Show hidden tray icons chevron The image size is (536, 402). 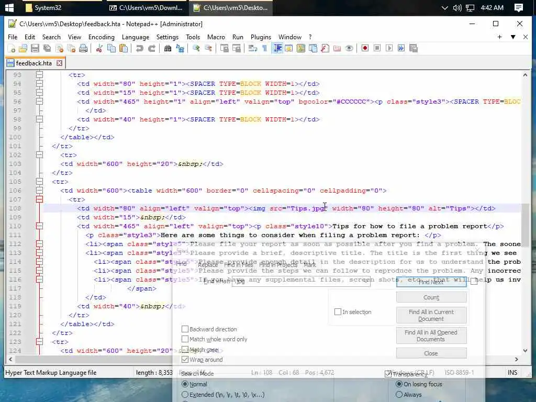444,7
